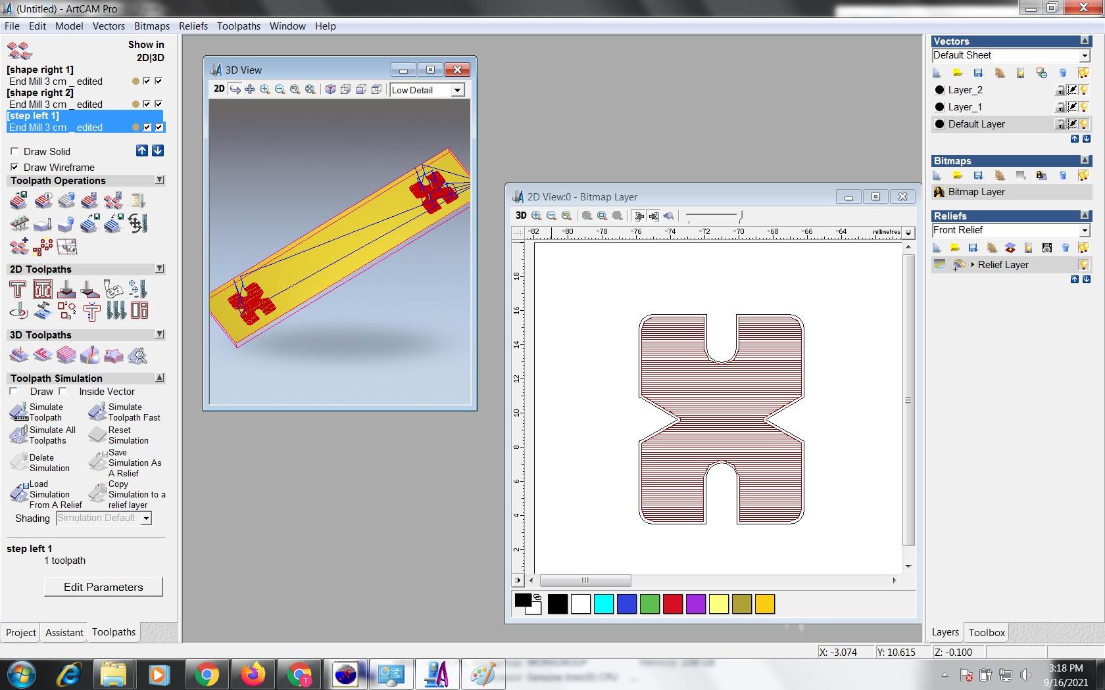The height and width of the screenshot is (690, 1105).
Task: Click the Pan tool in 3D View toolbar
Action: (250, 89)
